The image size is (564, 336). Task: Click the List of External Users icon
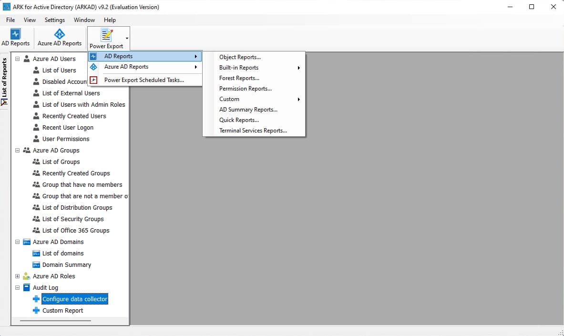(x=36, y=93)
